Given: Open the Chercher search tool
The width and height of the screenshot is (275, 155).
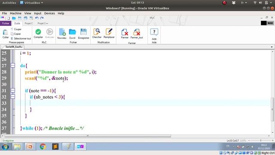Looking at the screenshot, I should coord(97,32).
